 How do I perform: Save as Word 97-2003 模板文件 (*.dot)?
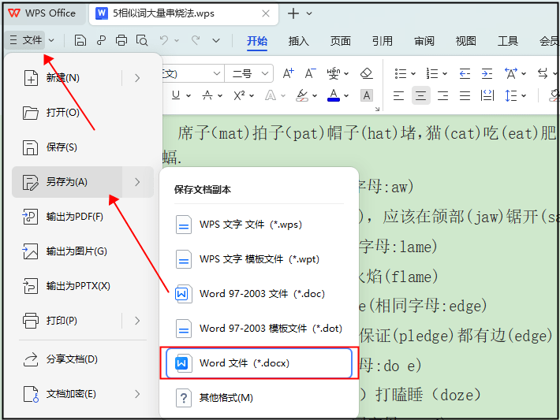[x=259, y=329]
